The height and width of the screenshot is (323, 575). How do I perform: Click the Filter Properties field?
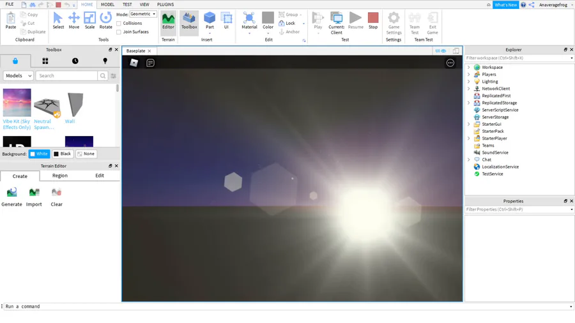point(519,209)
